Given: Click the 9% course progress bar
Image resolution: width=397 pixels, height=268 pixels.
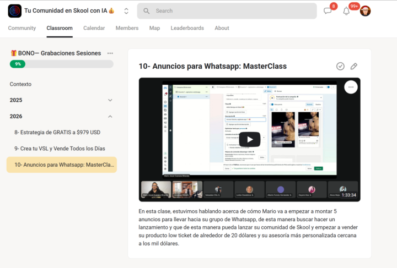Looking at the screenshot, I should [62, 64].
